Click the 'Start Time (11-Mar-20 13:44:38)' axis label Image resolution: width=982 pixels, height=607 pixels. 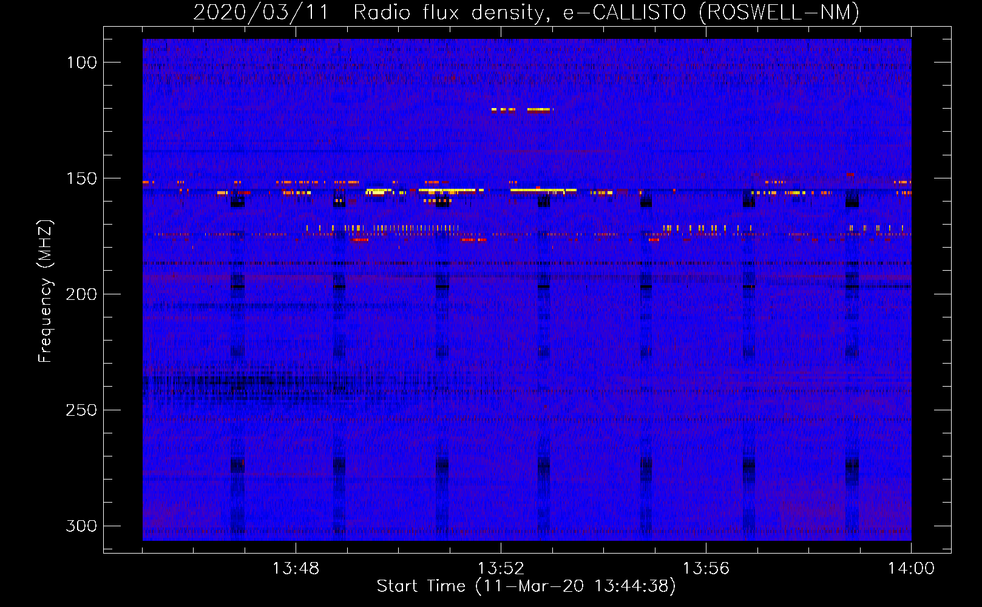pyautogui.click(x=526, y=586)
